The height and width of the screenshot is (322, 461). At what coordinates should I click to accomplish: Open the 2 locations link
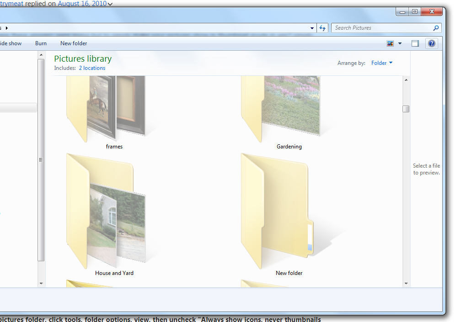92,68
